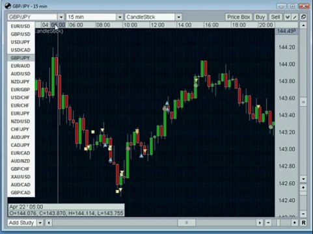The width and height of the screenshot is (313, 234).
Task: Open the CandleStick chart type dropdown
Action: (178, 17)
